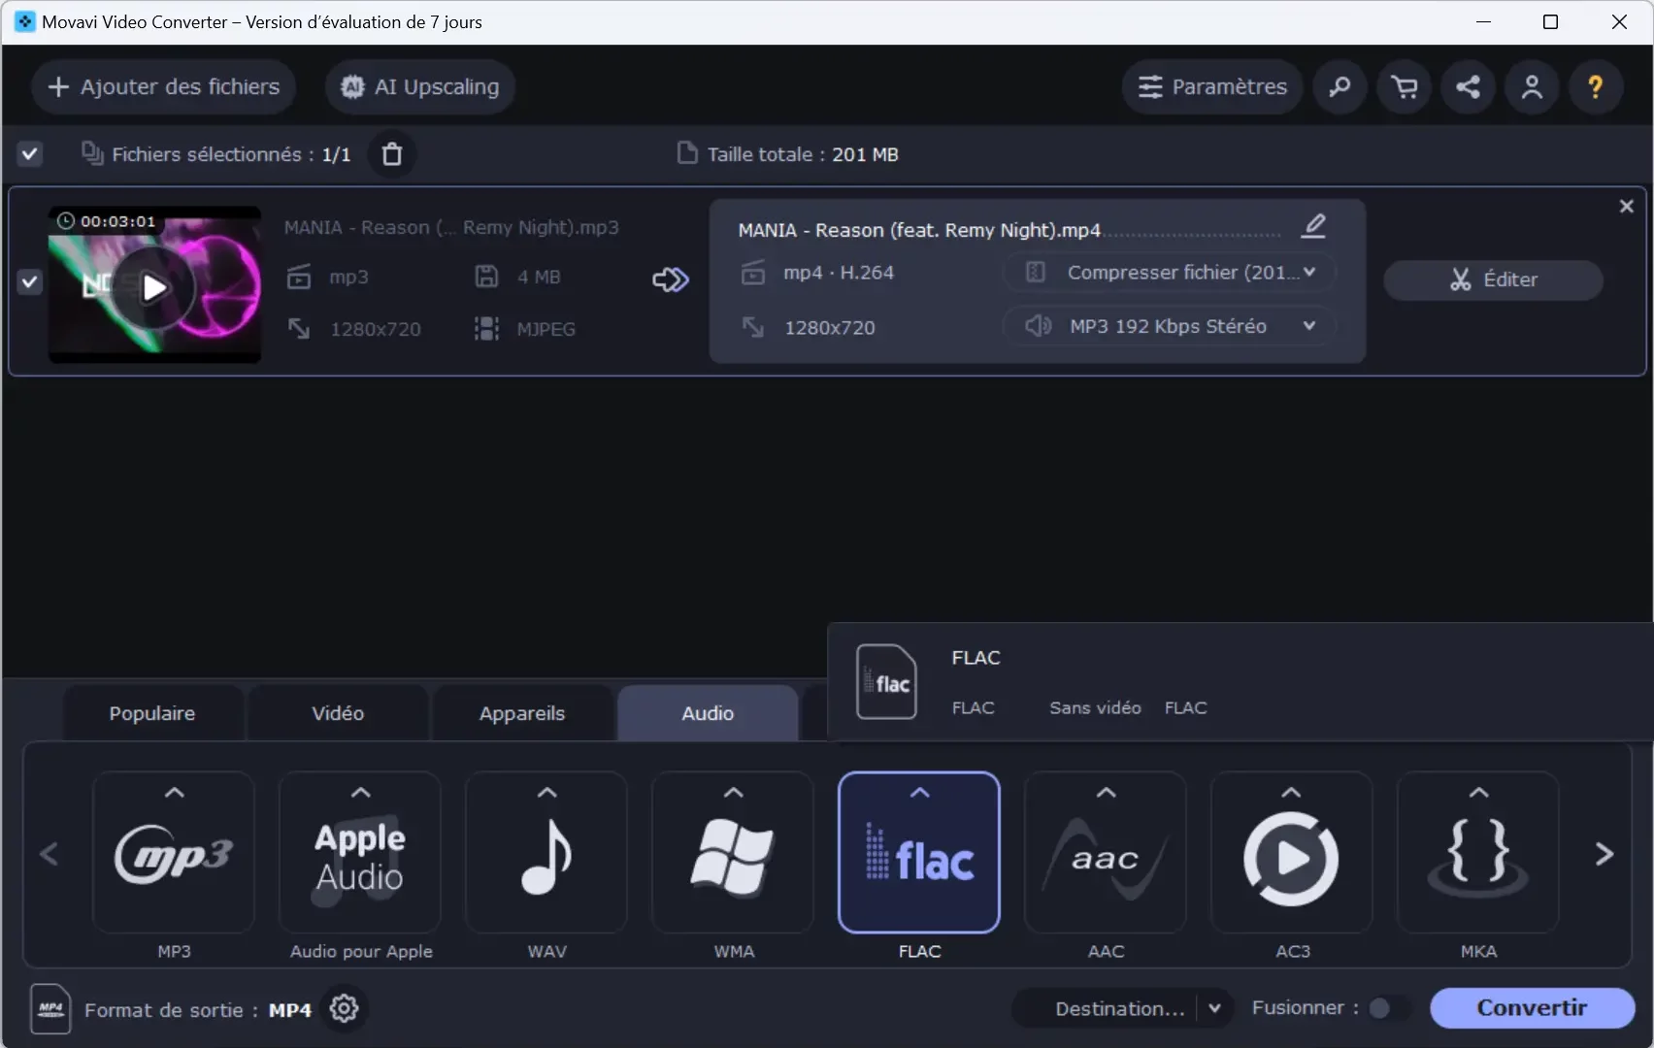Click the Destination… button

tap(1120, 1009)
